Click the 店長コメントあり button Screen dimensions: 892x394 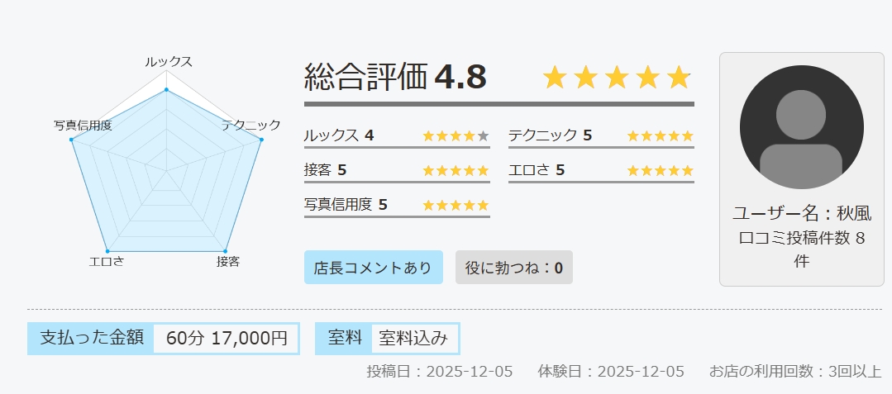tap(373, 268)
